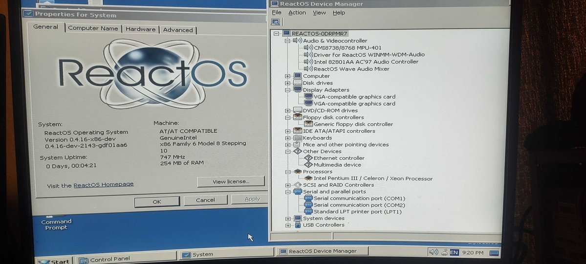
Task: Expand the Disk drives branch
Action: [287, 83]
